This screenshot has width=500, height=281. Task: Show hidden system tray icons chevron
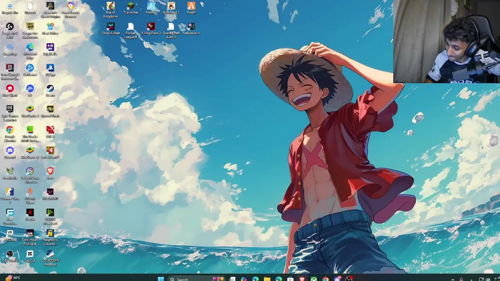453,279
